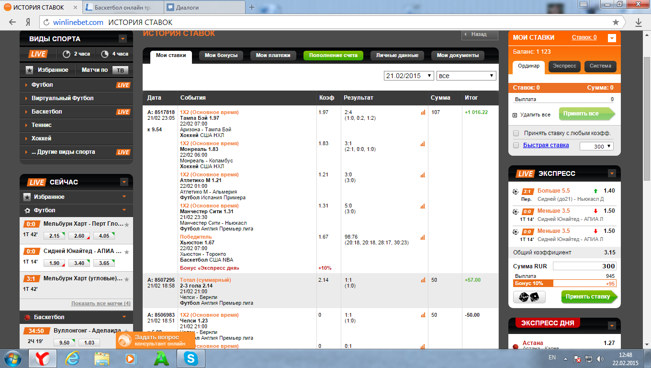The image size is (651, 368).
Task: Click the consultant chat icon on Задать вопрос
Action: [124, 340]
